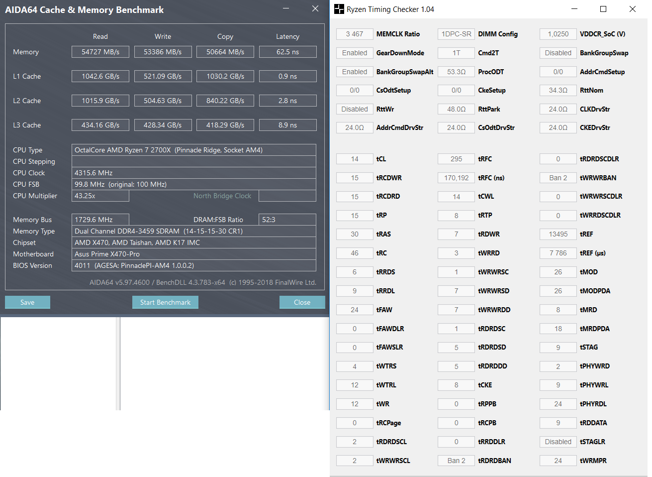Start Benchmark in AIDA64 window
Viewport: 652px width, 477px height.
click(x=165, y=302)
